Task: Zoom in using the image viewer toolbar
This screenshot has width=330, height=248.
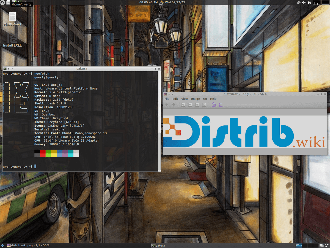Action: tap(183, 105)
